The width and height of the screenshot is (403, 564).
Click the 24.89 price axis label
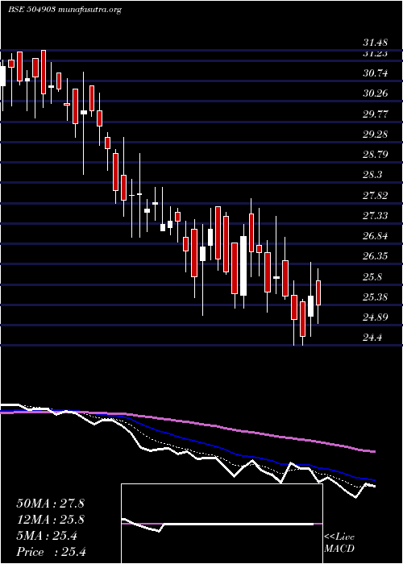[x=376, y=317]
